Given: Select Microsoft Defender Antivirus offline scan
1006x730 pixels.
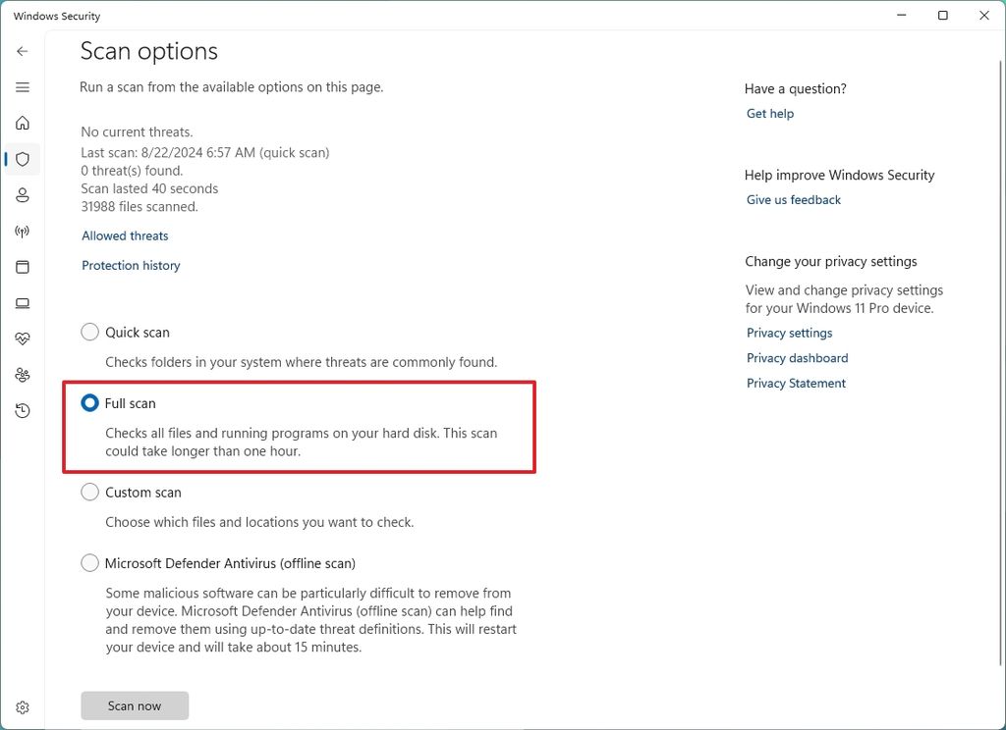Looking at the screenshot, I should coord(89,562).
